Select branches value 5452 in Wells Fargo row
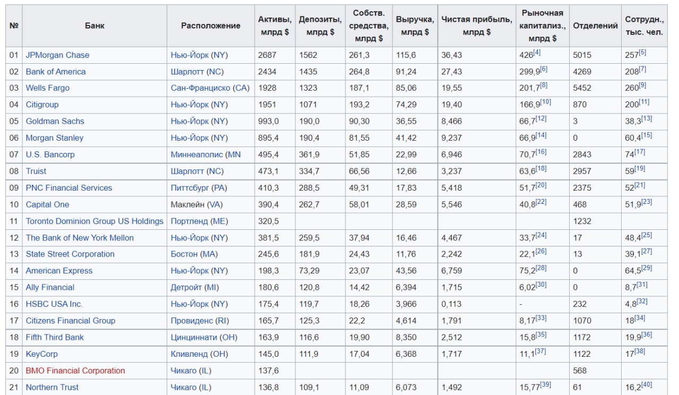This screenshot has height=395, width=679. point(582,88)
